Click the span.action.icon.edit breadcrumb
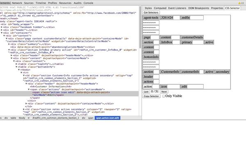 coord(107,118)
